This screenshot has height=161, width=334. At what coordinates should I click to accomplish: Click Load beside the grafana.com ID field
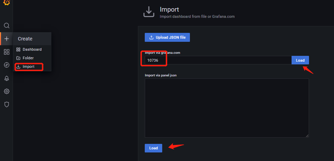300,60
